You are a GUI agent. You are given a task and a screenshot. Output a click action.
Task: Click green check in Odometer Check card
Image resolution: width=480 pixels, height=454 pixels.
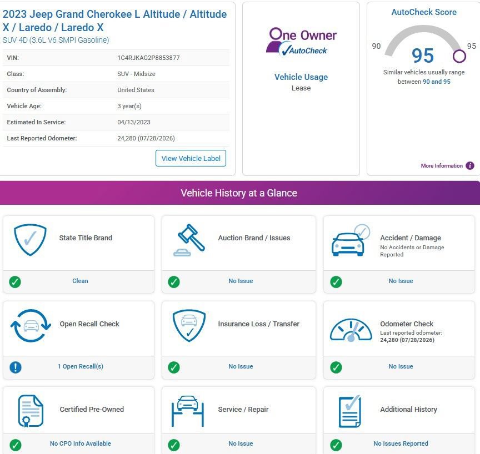(x=336, y=367)
